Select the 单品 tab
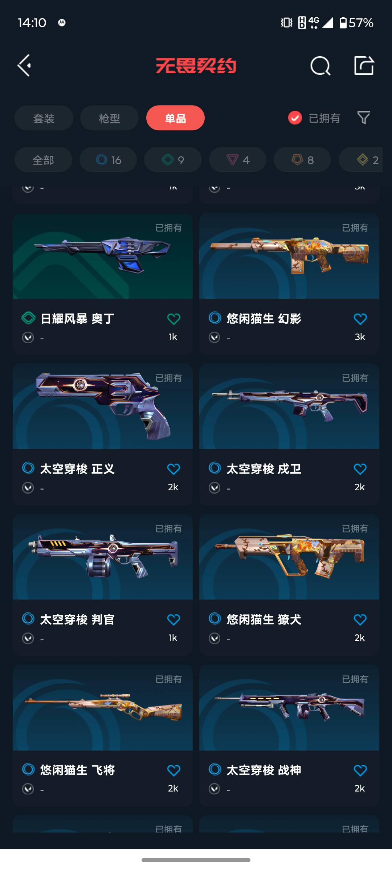Image resolution: width=392 pixels, height=871 pixels. pyautogui.click(x=175, y=118)
